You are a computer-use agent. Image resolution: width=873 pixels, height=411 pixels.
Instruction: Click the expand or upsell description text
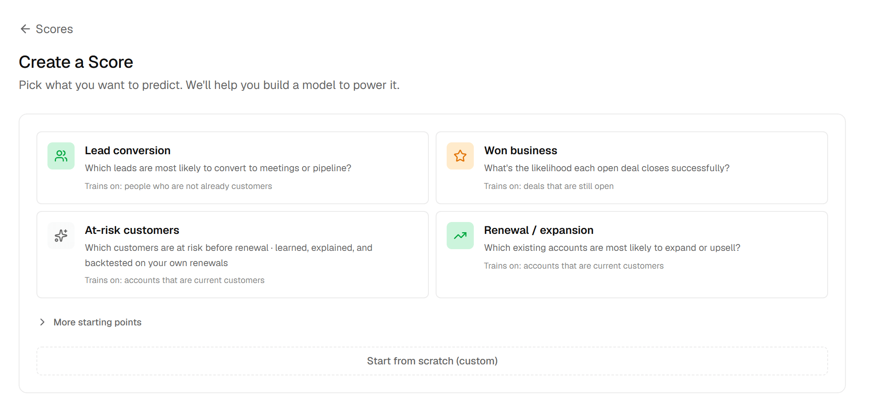point(612,247)
